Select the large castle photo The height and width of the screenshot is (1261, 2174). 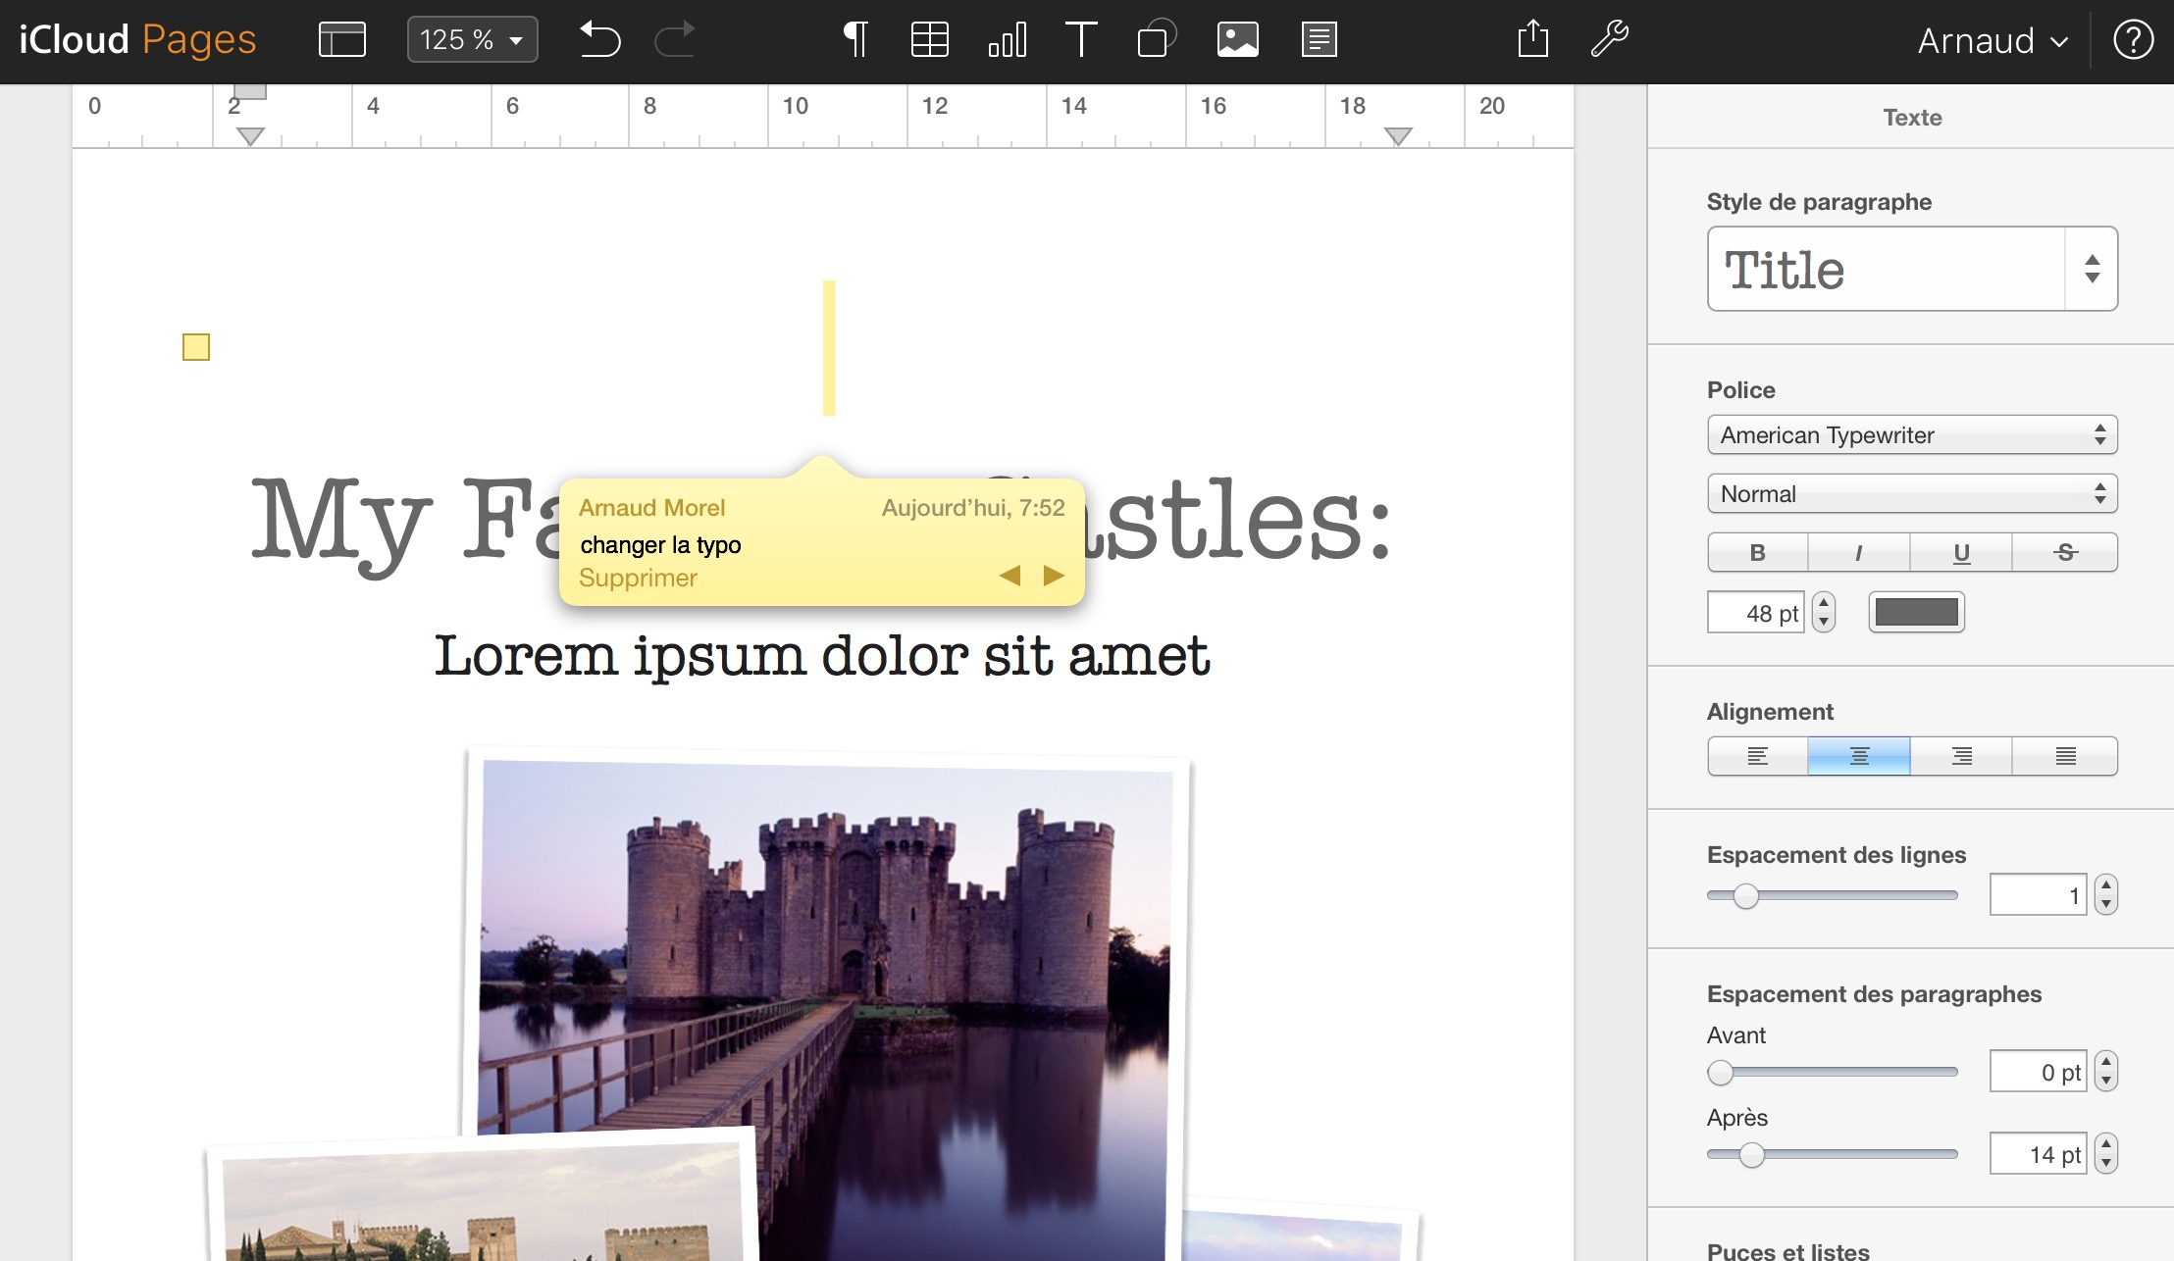coord(826,981)
